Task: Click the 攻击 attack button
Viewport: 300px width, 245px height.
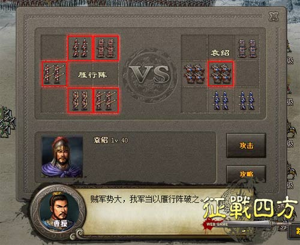Action: [x=246, y=146]
